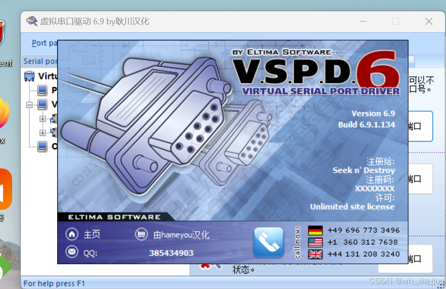
Task: Click the app icon in the title bar
Action: pyautogui.click(x=31, y=22)
